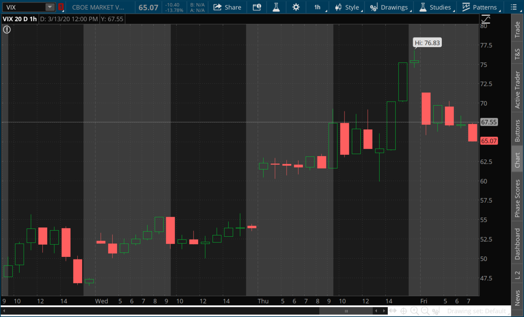
Task: Click the CBOE MARKET V... description text
Action: (98, 7)
